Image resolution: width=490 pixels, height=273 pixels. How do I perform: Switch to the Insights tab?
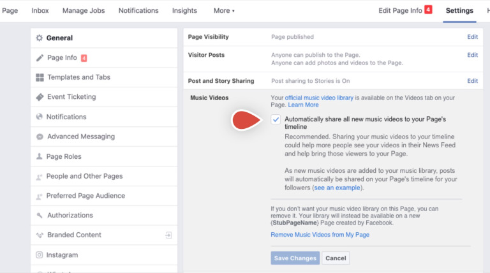click(x=185, y=11)
